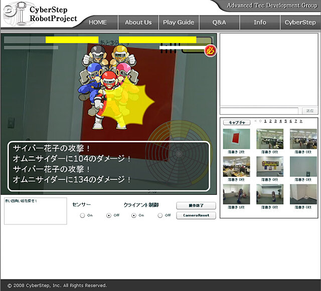This screenshot has width=321, height=291.
Task: Go to capture page 1
Action: [265, 121]
